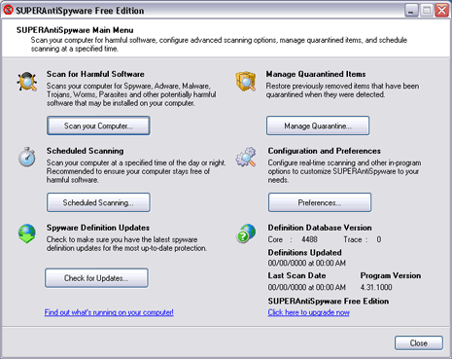Image resolution: width=452 pixels, height=359 pixels.
Task: Open Manage Quarantine dialog
Action: point(318,126)
